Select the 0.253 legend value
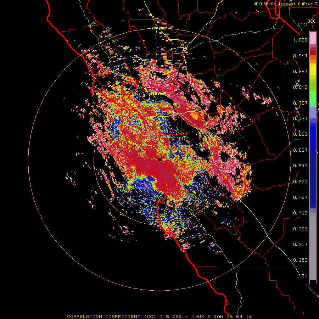The image size is (319, 319). [x=300, y=260]
